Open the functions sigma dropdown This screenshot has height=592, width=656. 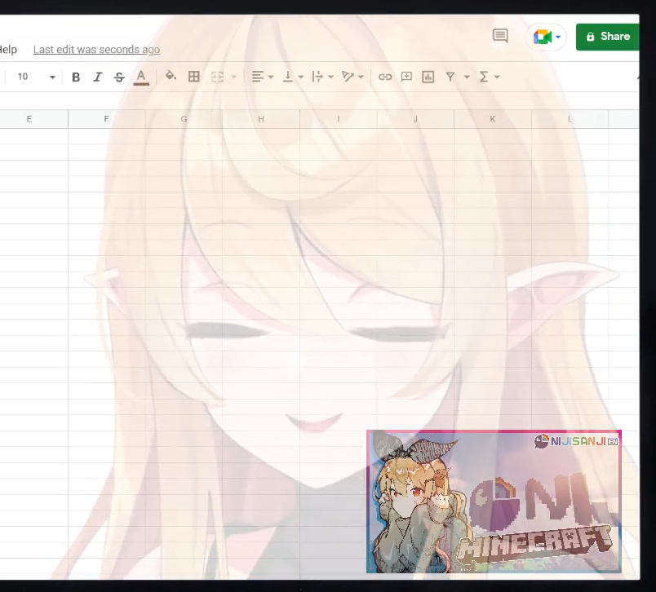pos(489,77)
